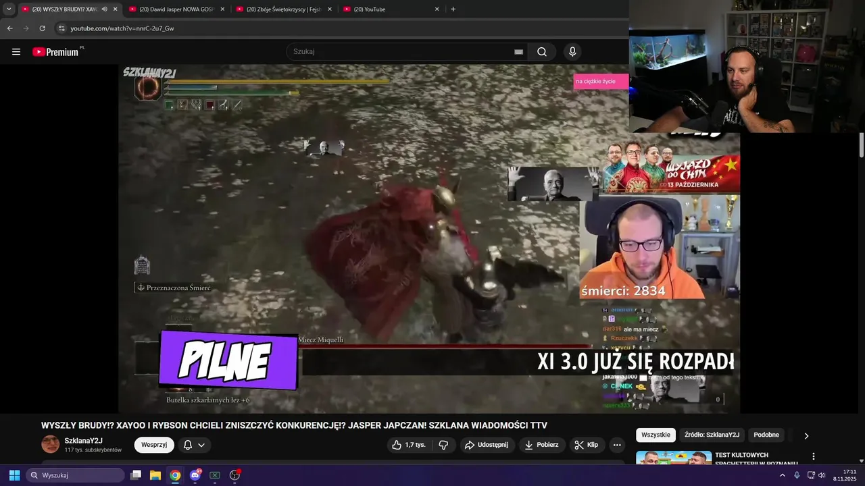Image resolution: width=865 pixels, height=486 pixels.
Task: Close the (20) YouTube tab
Action: point(437,9)
